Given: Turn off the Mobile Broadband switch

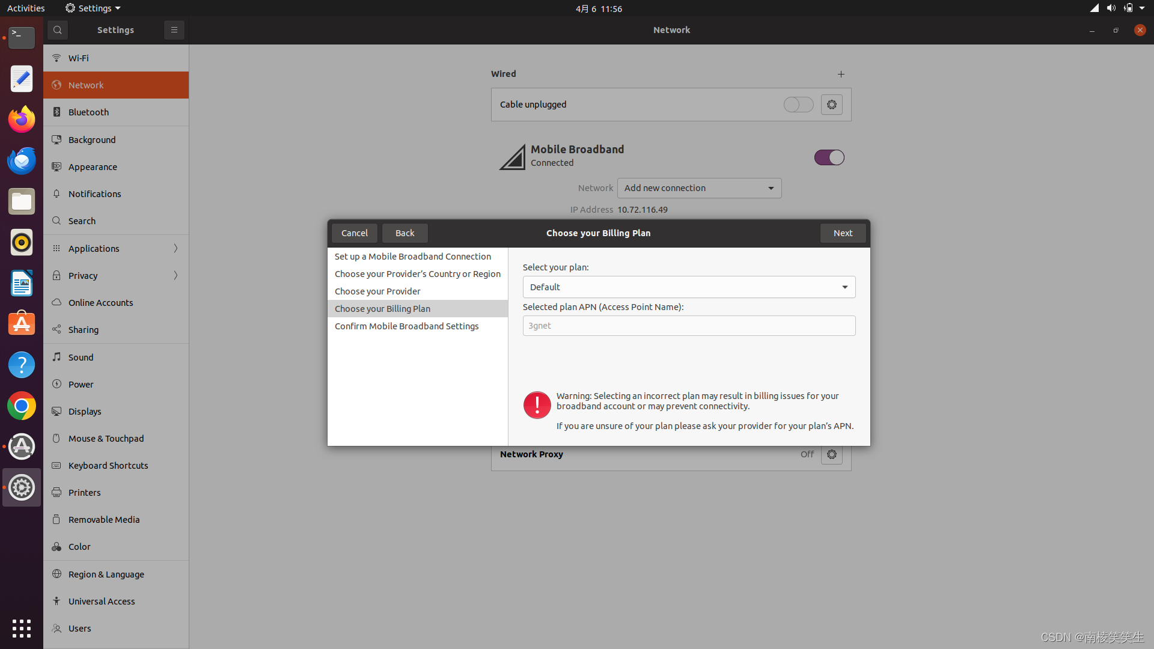Looking at the screenshot, I should (x=829, y=157).
